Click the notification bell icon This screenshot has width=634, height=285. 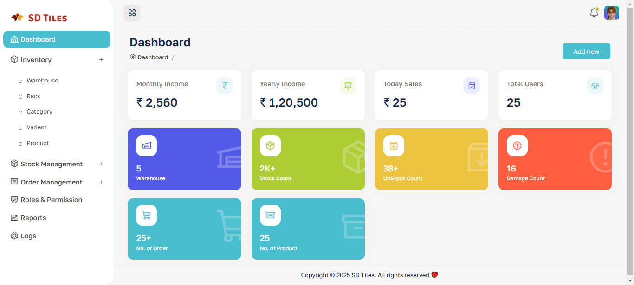[594, 13]
